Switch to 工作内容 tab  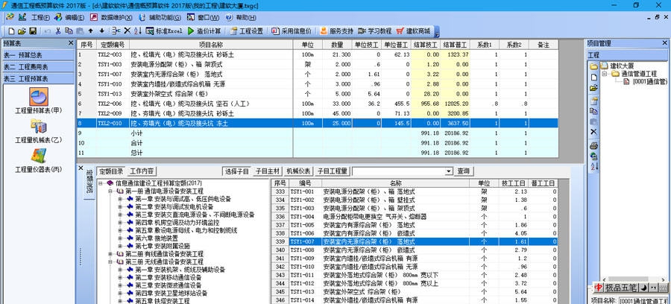point(142,171)
